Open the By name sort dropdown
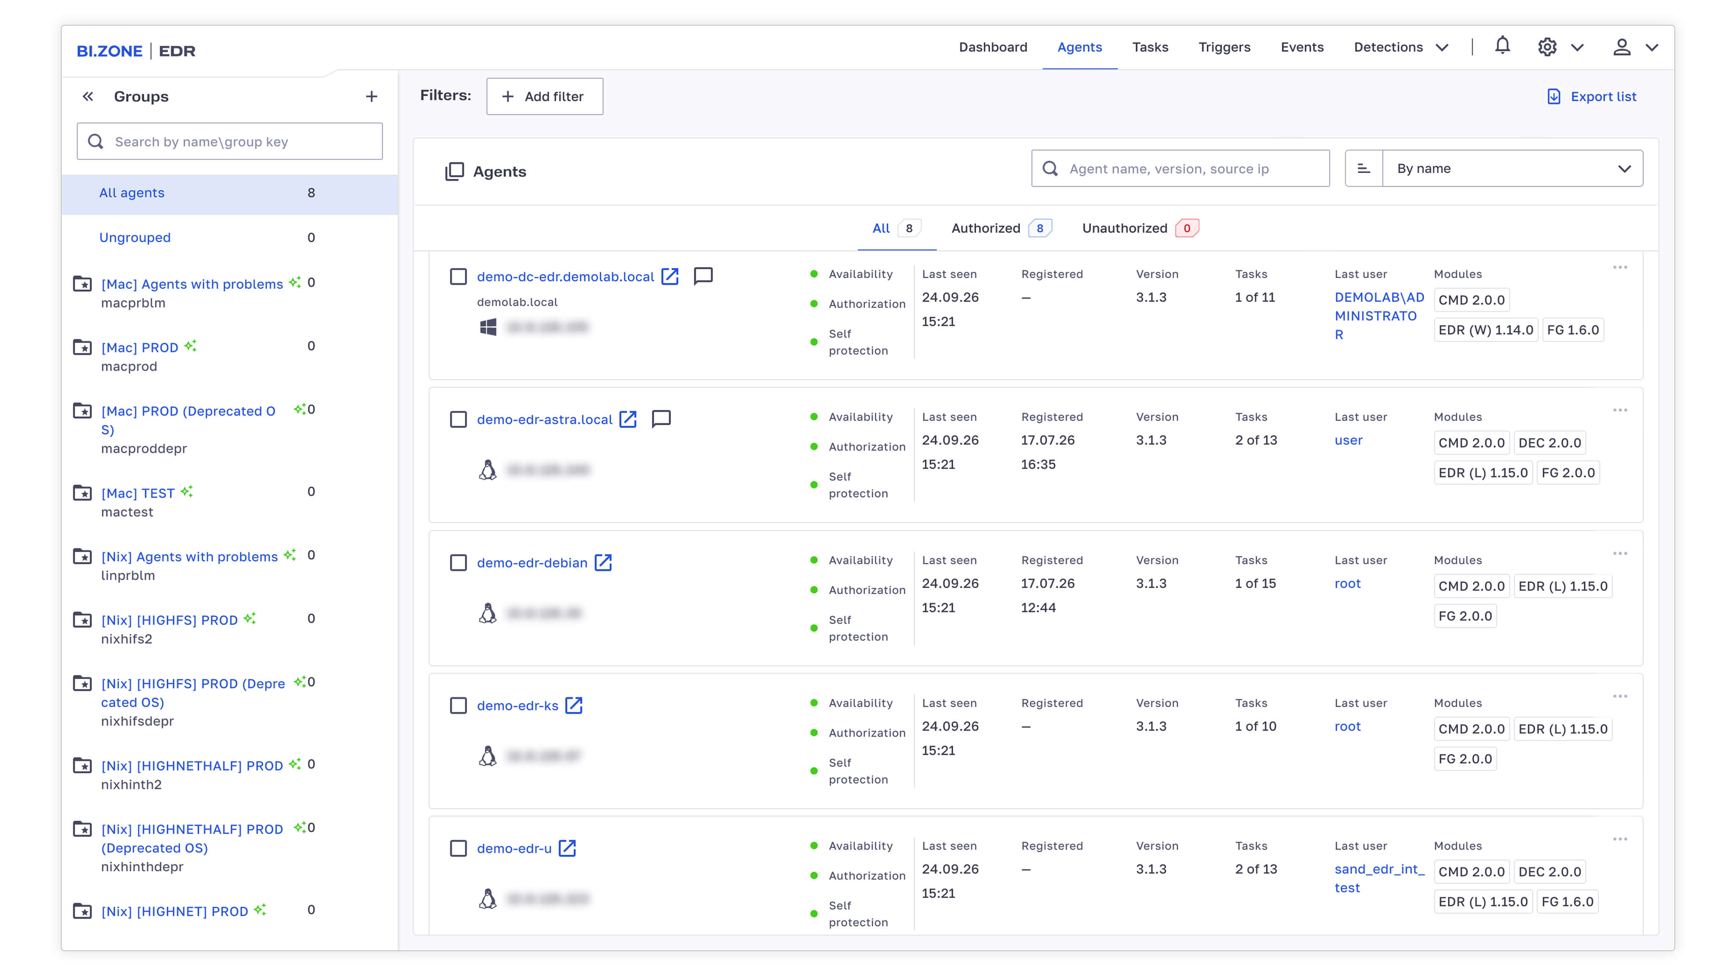 1512,168
